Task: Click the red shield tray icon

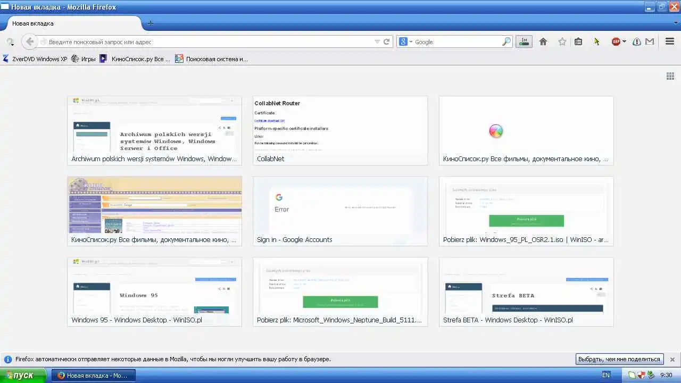Action: [641, 375]
